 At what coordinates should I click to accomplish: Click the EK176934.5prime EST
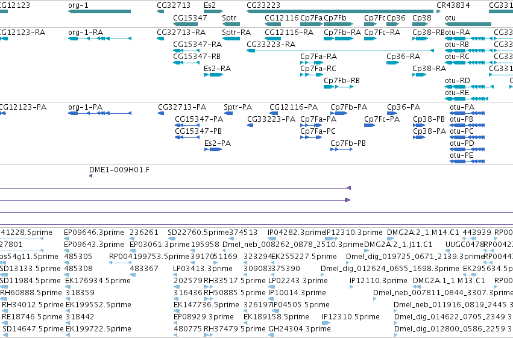tap(68, 287)
